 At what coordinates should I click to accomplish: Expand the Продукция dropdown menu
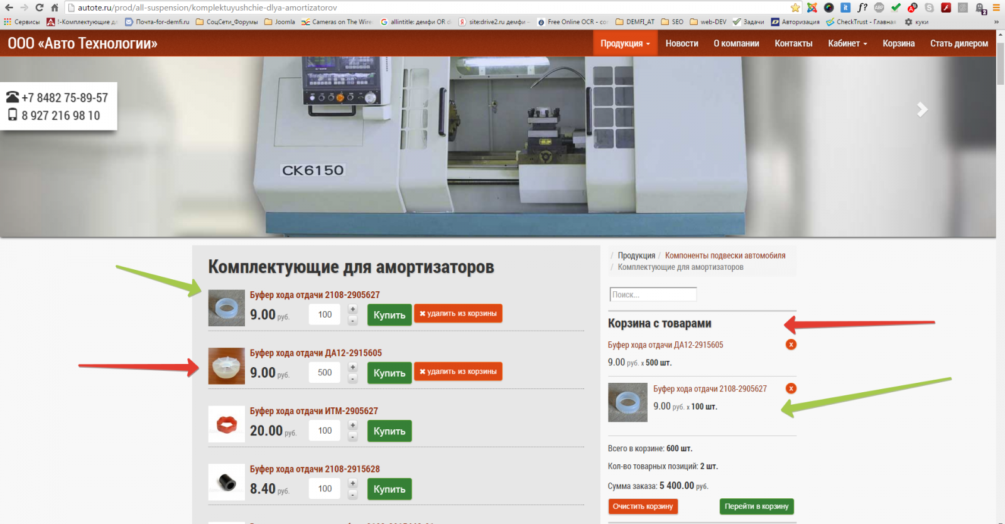point(624,43)
